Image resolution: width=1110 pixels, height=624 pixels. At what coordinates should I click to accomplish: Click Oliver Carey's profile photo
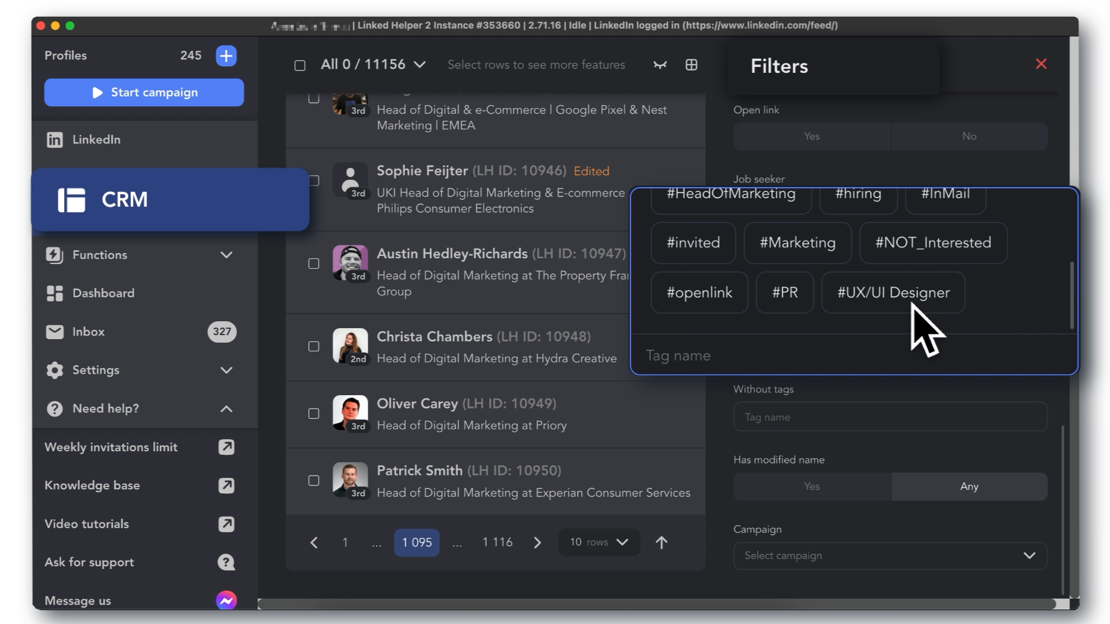tap(350, 413)
